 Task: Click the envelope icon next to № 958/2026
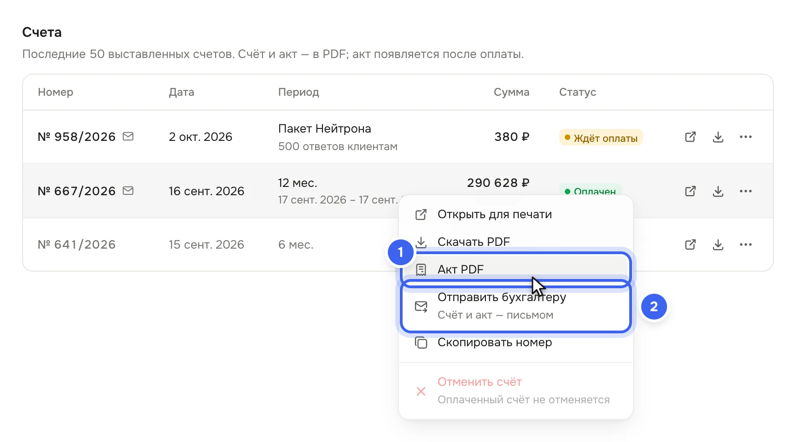point(128,136)
